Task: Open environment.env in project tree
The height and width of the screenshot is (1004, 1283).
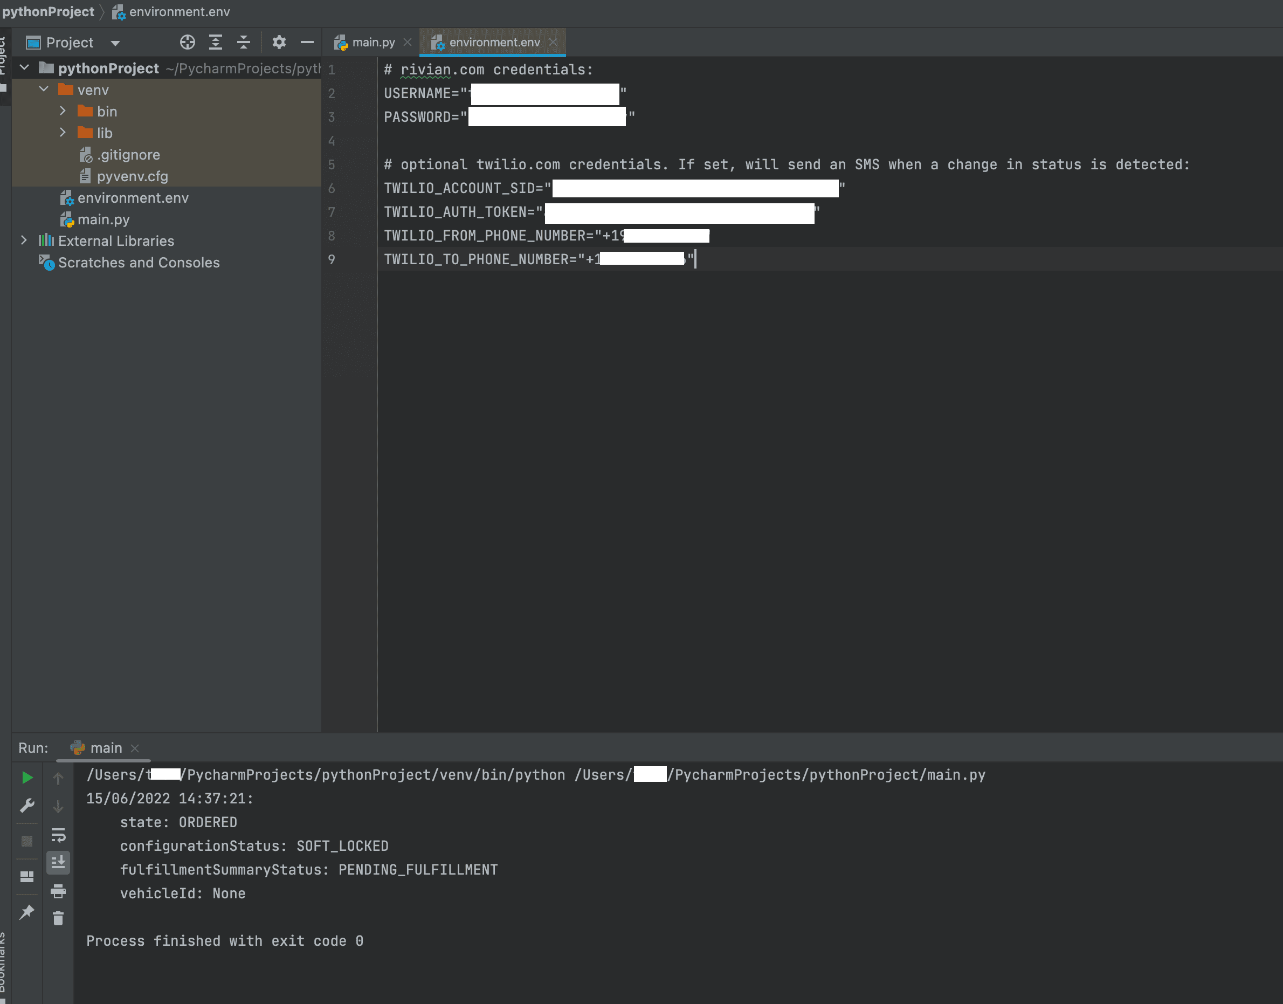Action: tap(124, 198)
